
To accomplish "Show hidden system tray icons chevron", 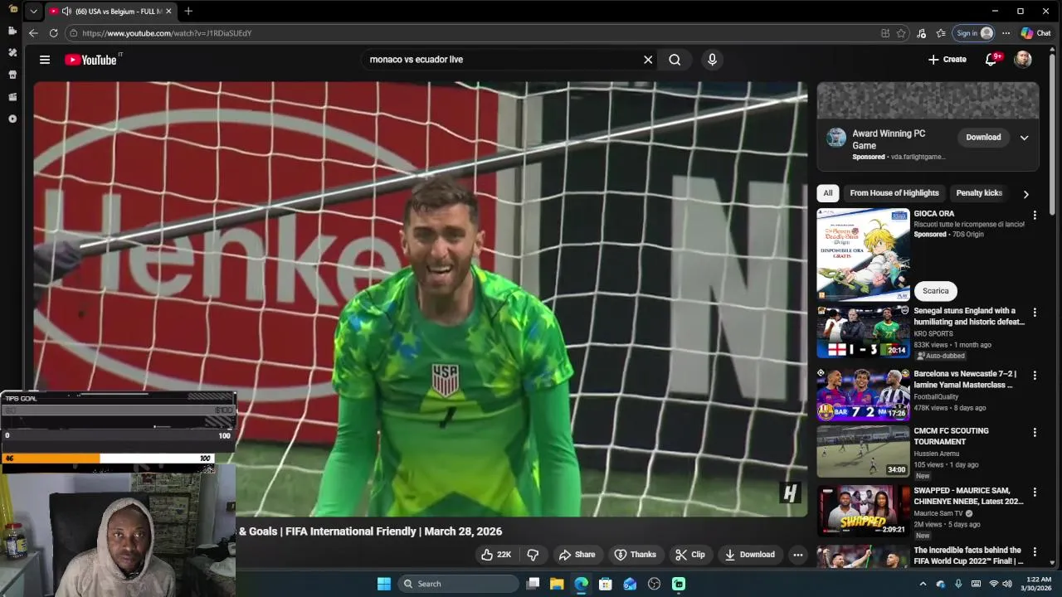I will 923,584.
